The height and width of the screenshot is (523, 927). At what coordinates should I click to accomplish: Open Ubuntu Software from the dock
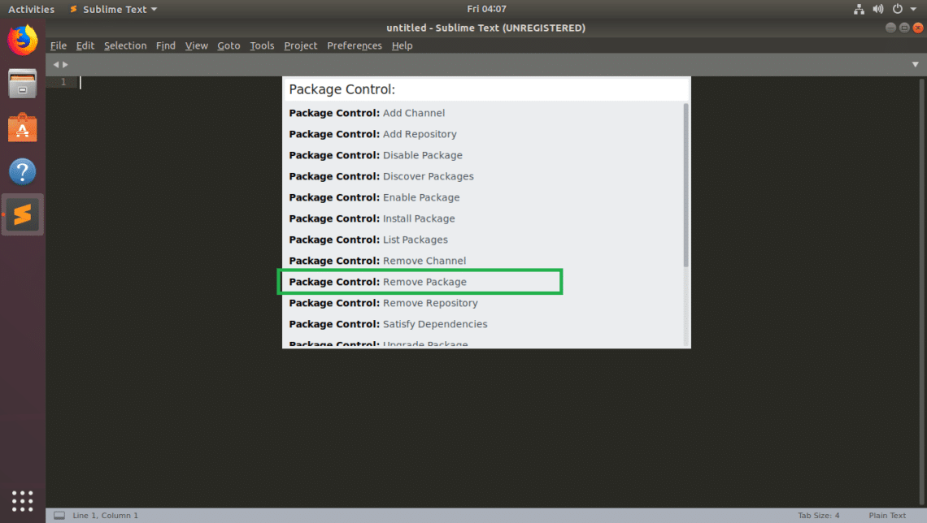23,128
